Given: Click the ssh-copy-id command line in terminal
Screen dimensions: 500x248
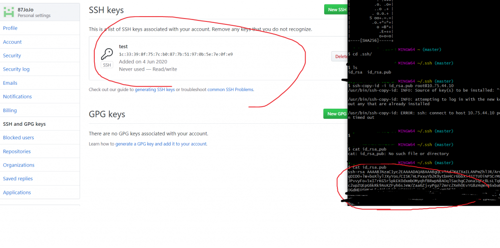Looking at the screenshot, I should [x=401, y=86].
